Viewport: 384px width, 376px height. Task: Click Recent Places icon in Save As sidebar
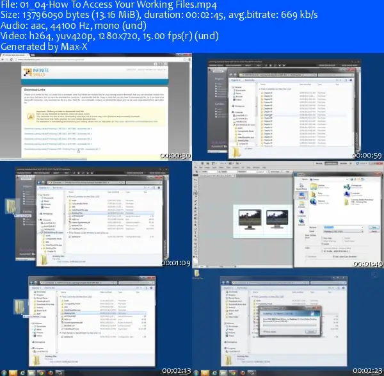click(x=301, y=186)
